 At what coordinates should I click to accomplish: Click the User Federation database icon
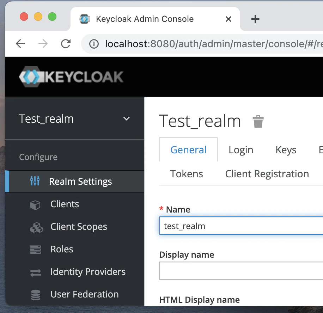pos(36,295)
